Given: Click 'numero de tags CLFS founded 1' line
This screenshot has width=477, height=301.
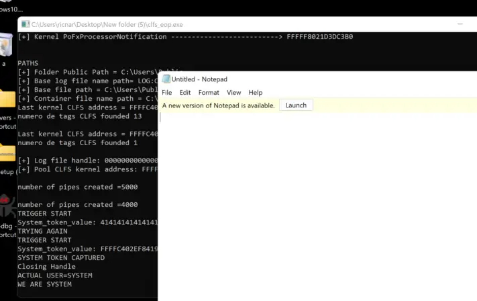Looking at the screenshot, I should click(78, 143).
